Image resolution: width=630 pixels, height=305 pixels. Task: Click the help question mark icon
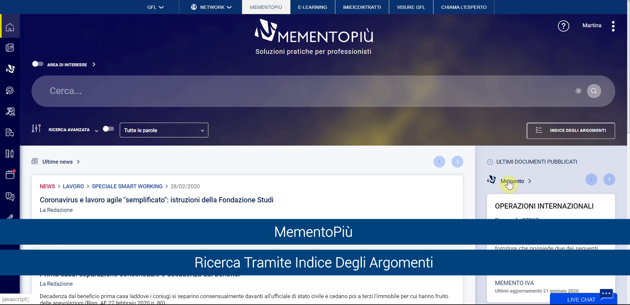click(x=563, y=26)
